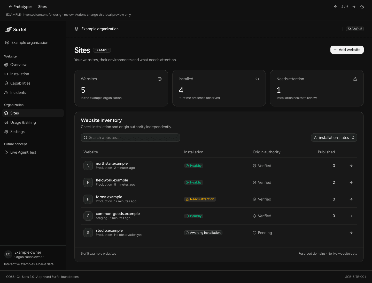Image resolution: width=372 pixels, height=283 pixels.
Task: Click the Installation column header
Action: coord(193,152)
